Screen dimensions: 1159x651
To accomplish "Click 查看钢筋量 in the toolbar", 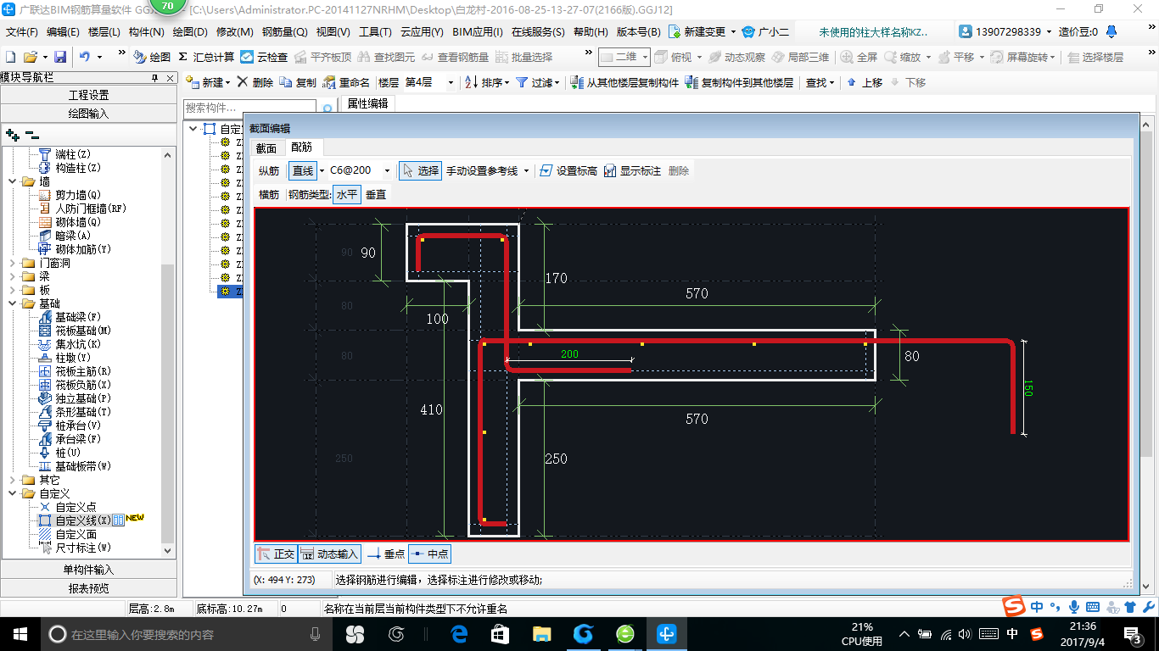I will [455, 57].
